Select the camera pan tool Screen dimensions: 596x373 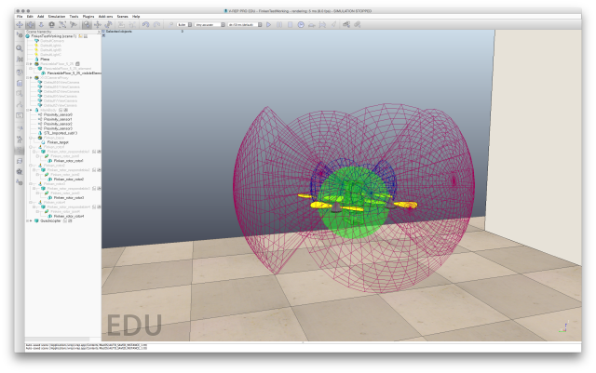[20, 25]
